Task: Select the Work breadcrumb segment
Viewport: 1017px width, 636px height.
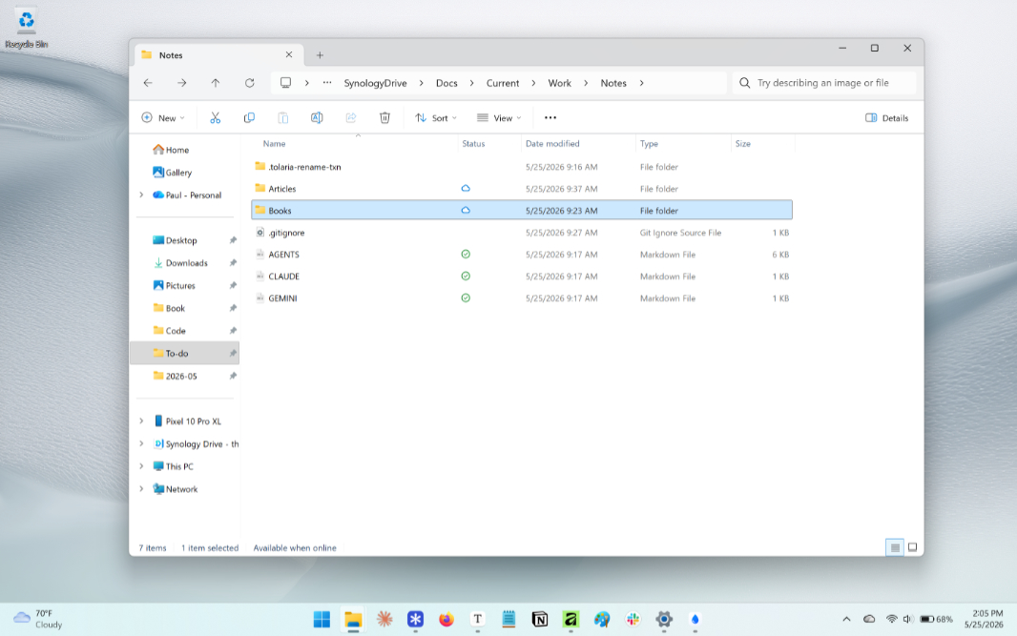Action: pyautogui.click(x=560, y=83)
